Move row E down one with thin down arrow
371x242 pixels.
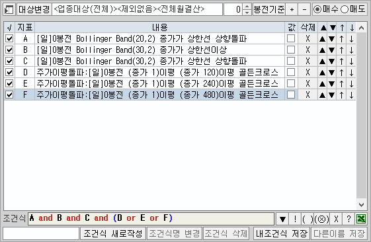tap(351, 84)
